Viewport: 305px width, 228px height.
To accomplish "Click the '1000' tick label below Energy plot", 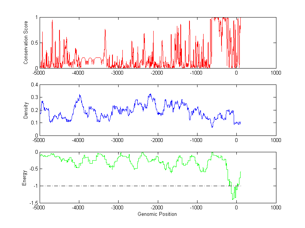I will (x=276, y=208).
